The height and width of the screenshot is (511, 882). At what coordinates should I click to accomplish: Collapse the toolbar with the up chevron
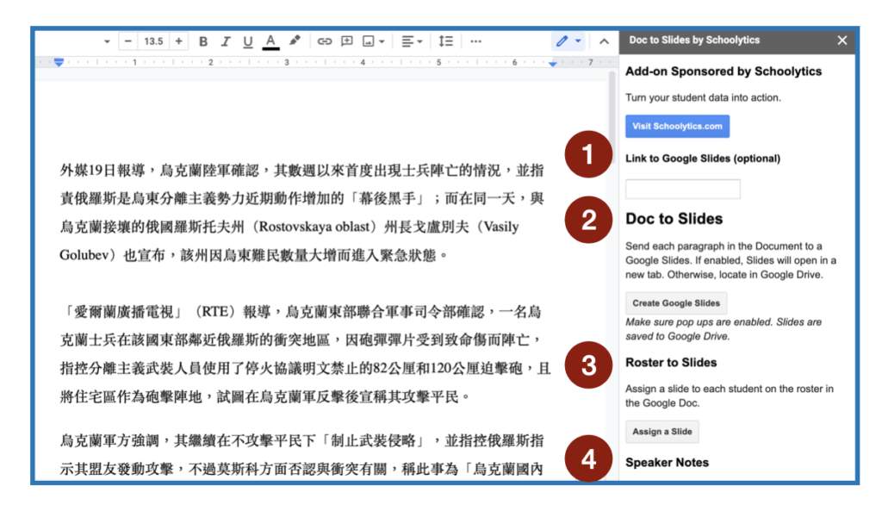[x=604, y=41]
